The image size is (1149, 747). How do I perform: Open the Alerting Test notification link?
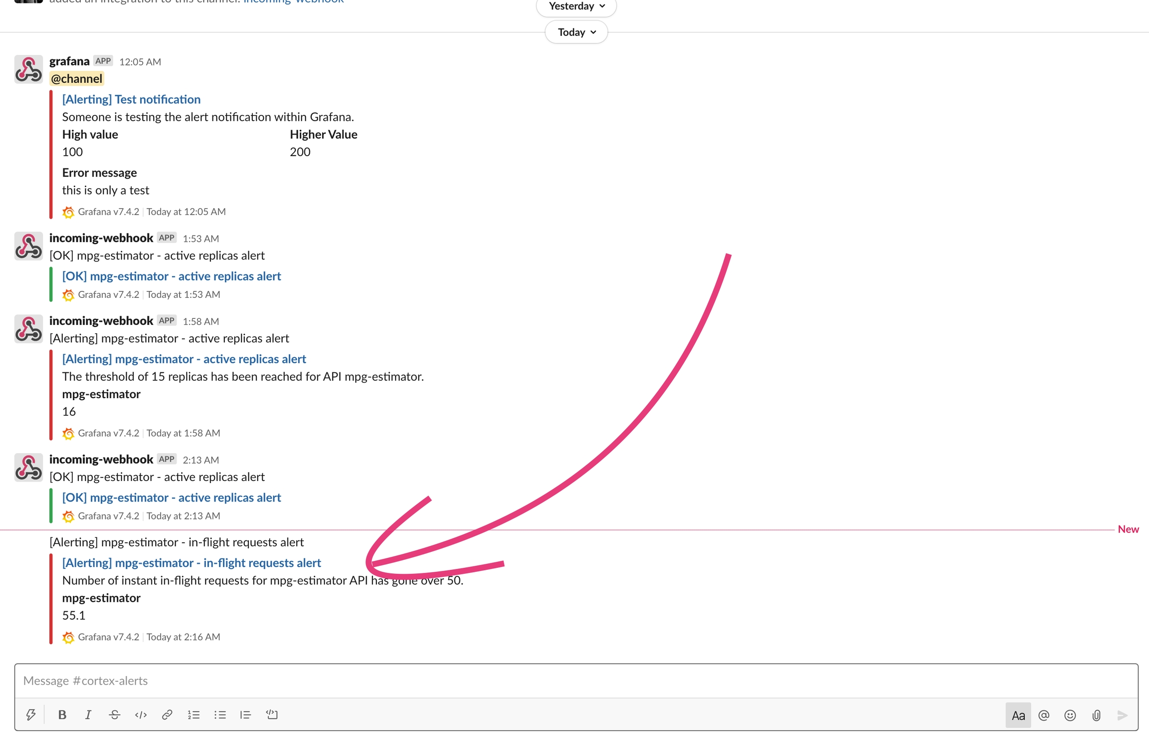click(x=131, y=99)
